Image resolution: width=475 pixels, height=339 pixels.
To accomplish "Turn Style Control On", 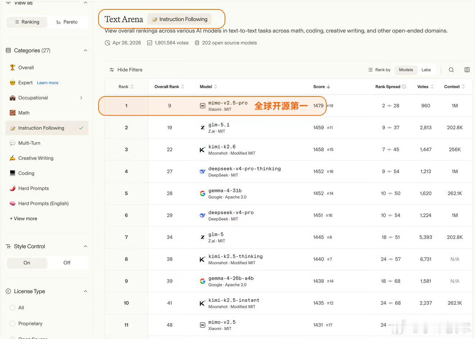I will [x=27, y=263].
